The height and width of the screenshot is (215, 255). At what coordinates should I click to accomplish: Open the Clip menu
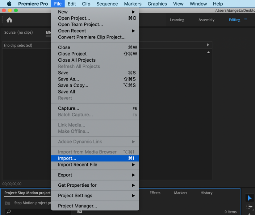pos(86,4)
